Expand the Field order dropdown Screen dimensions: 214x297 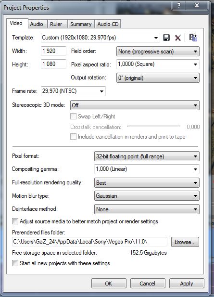coord(158,52)
